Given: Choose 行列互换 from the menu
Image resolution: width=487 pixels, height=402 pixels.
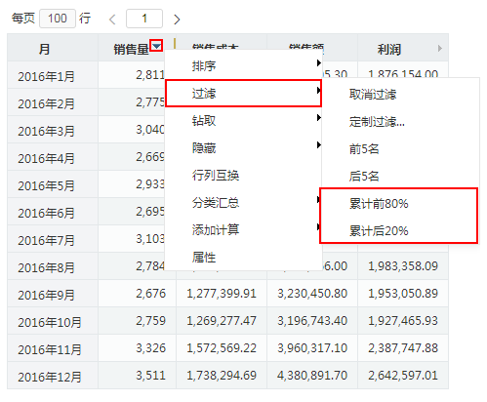Looking at the screenshot, I should point(243,176).
